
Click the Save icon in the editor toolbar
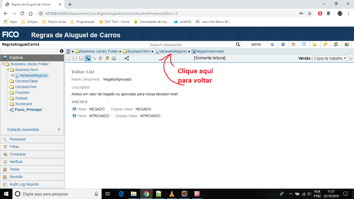coord(75,58)
